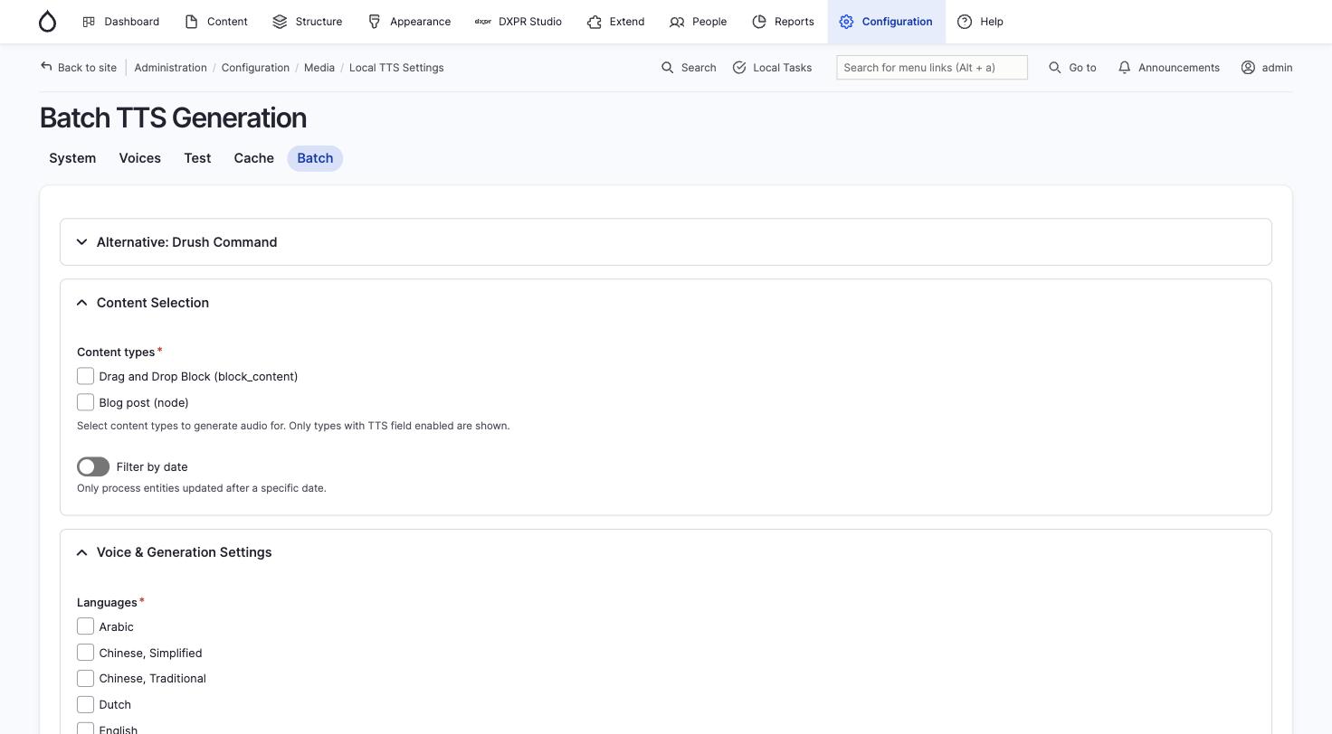The image size is (1332, 734).
Task: Check Drag and Drop Block content type
Action: pyautogui.click(x=85, y=376)
